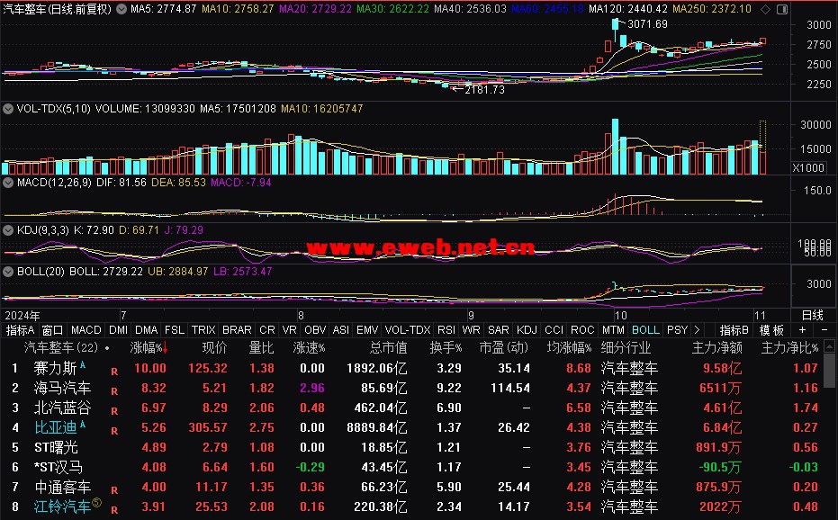Viewport: 838px width, 520px height.
Task: Switch indicator to MACD tab
Action: coord(86,330)
